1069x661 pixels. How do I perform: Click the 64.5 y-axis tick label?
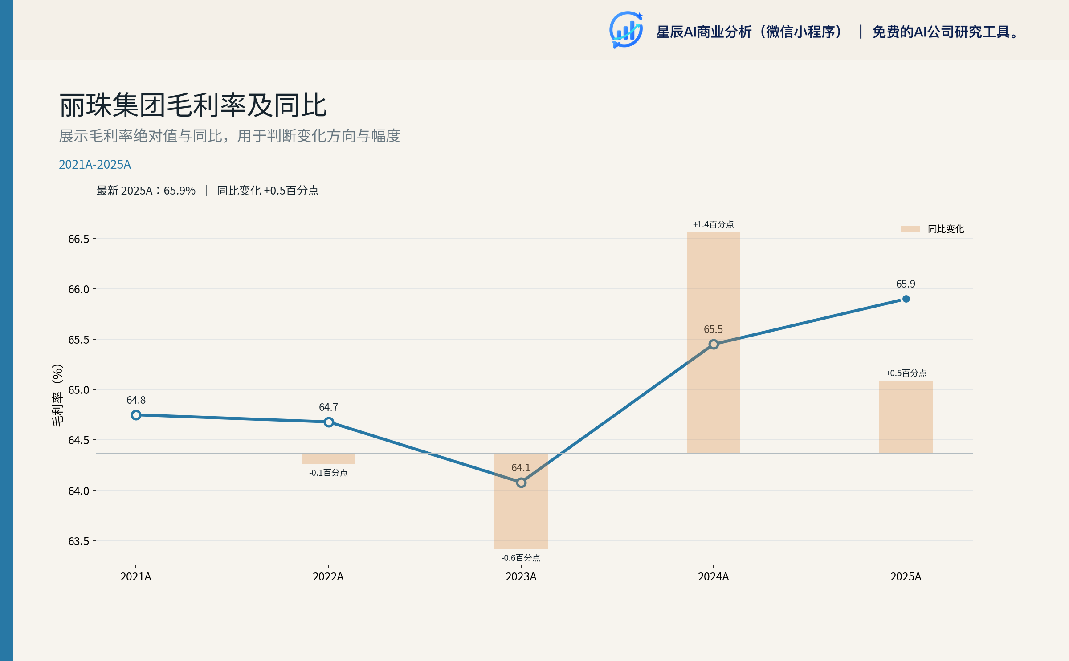79,440
